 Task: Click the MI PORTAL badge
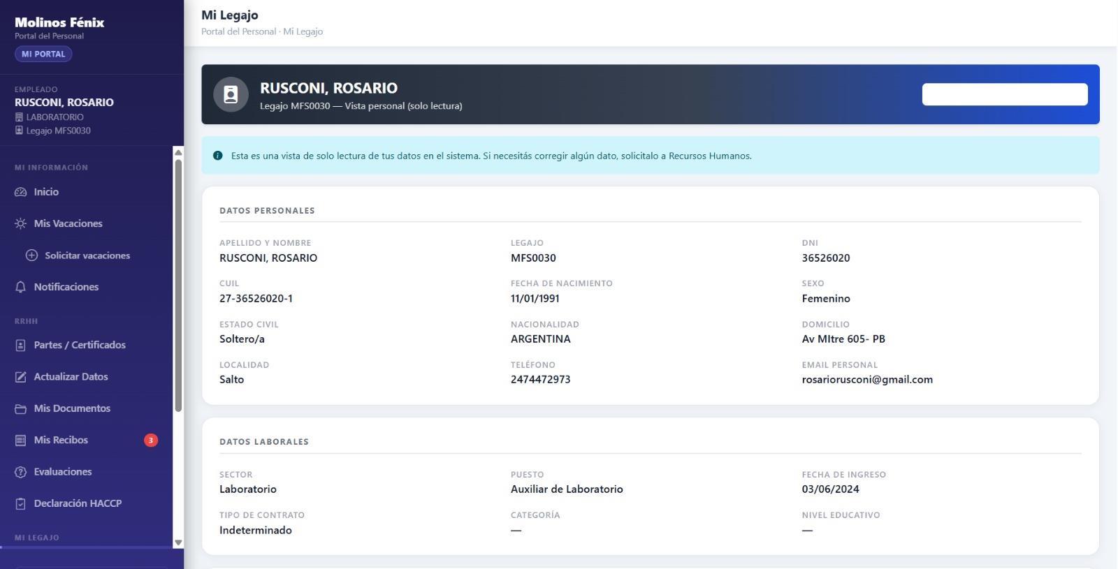pos(43,54)
